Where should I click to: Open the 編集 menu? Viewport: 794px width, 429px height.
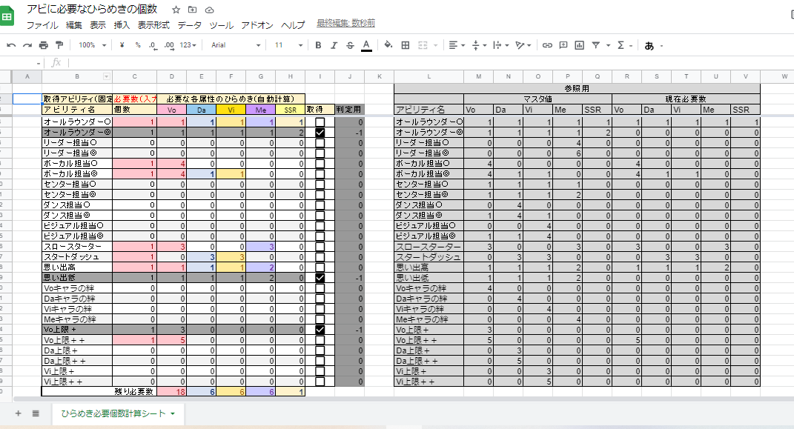pyautogui.click(x=74, y=24)
